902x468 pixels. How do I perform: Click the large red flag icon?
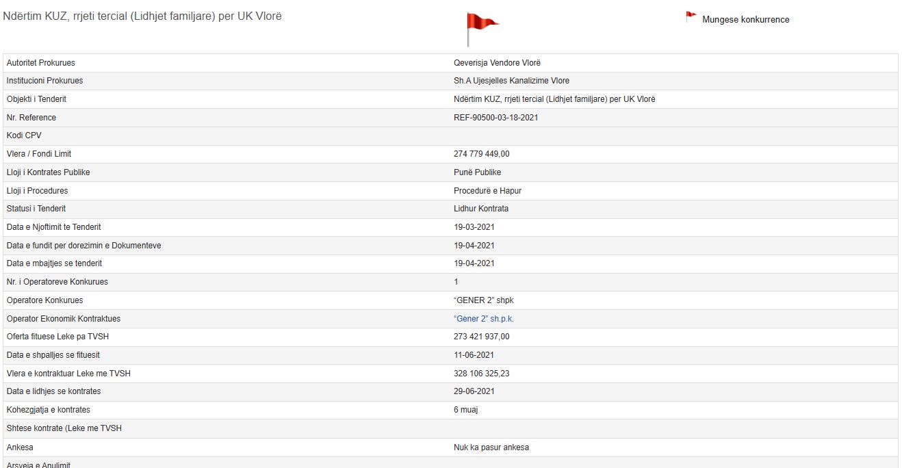pyautogui.click(x=481, y=24)
